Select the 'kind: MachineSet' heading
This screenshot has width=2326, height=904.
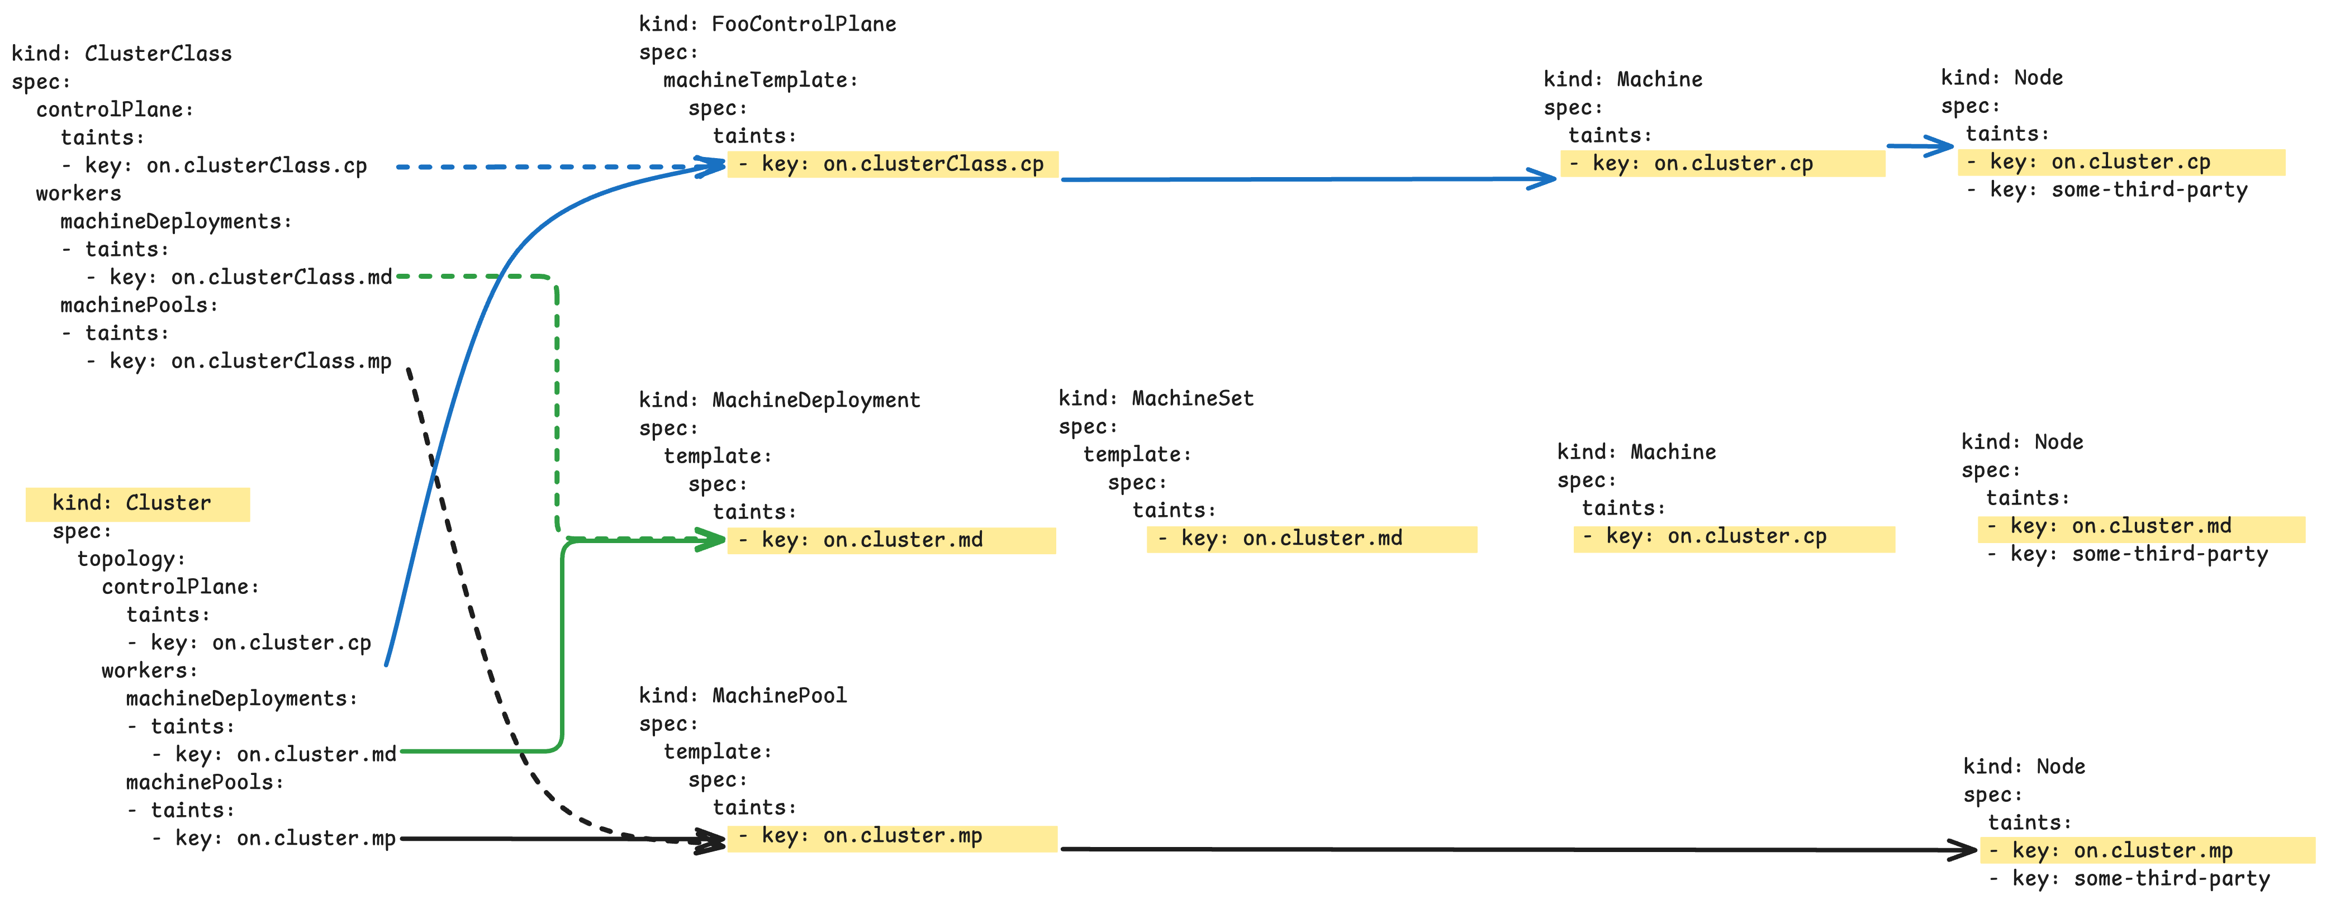point(1156,398)
